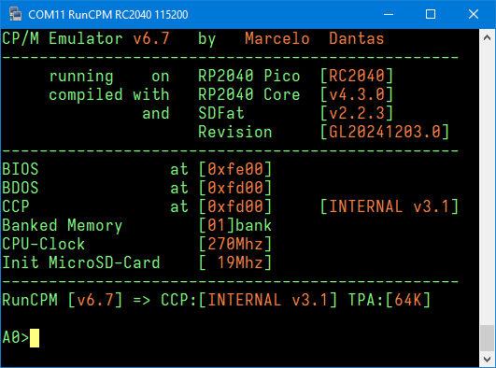Click the name 'Marcelo' in the header

coord(277,39)
